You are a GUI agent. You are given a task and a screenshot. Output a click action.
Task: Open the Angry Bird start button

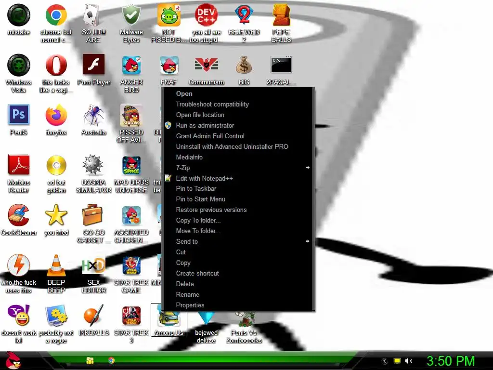click(x=13, y=360)
